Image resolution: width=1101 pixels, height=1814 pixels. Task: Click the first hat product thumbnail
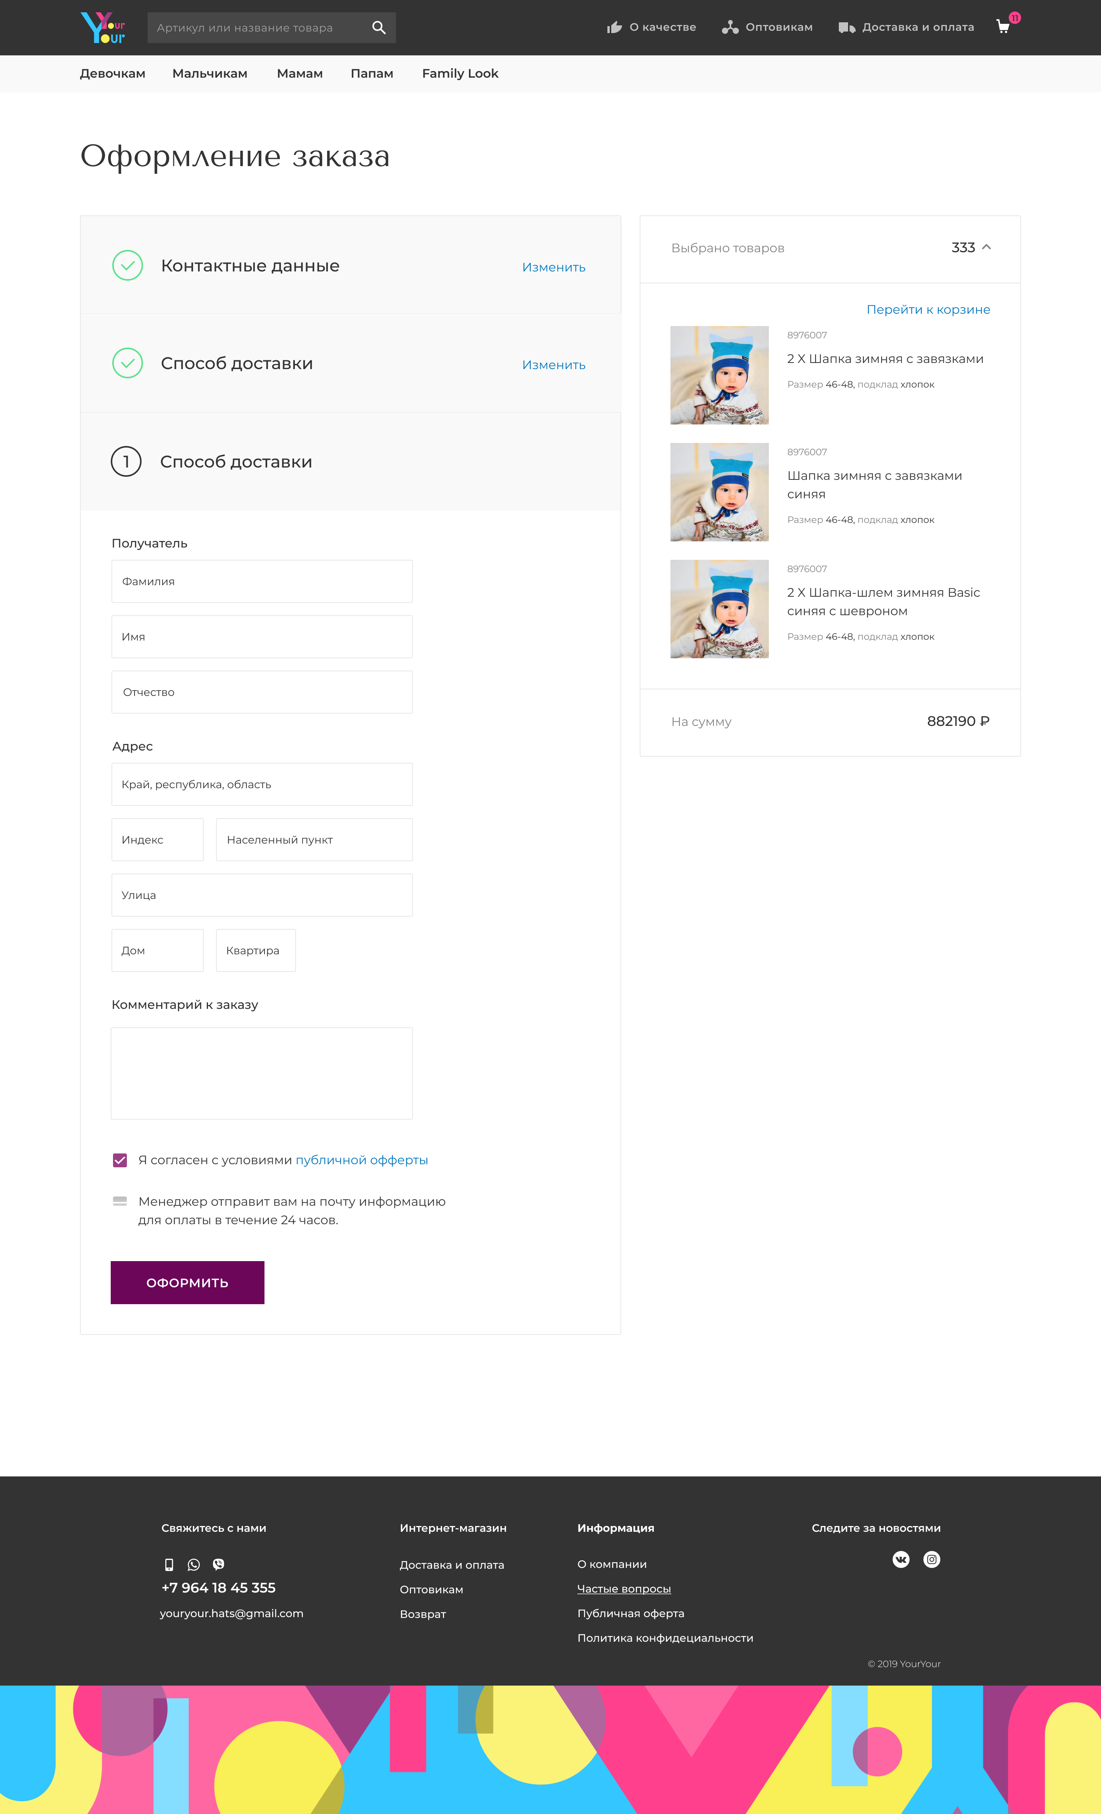point(719,376)
